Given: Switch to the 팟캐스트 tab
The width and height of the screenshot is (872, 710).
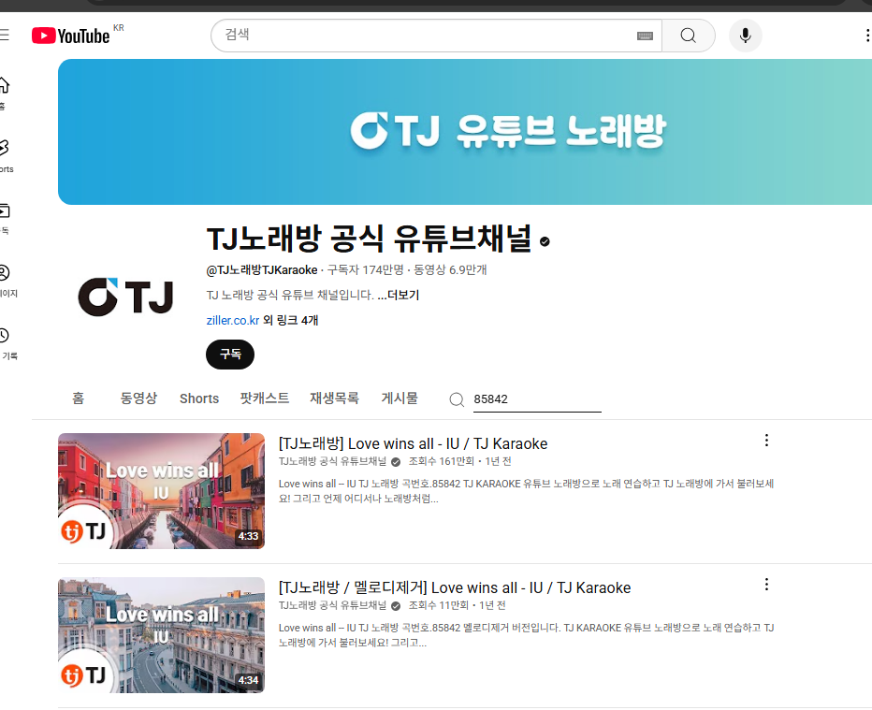Looking at the screenshot, I should pyautogui.click(x=265, y=398).
